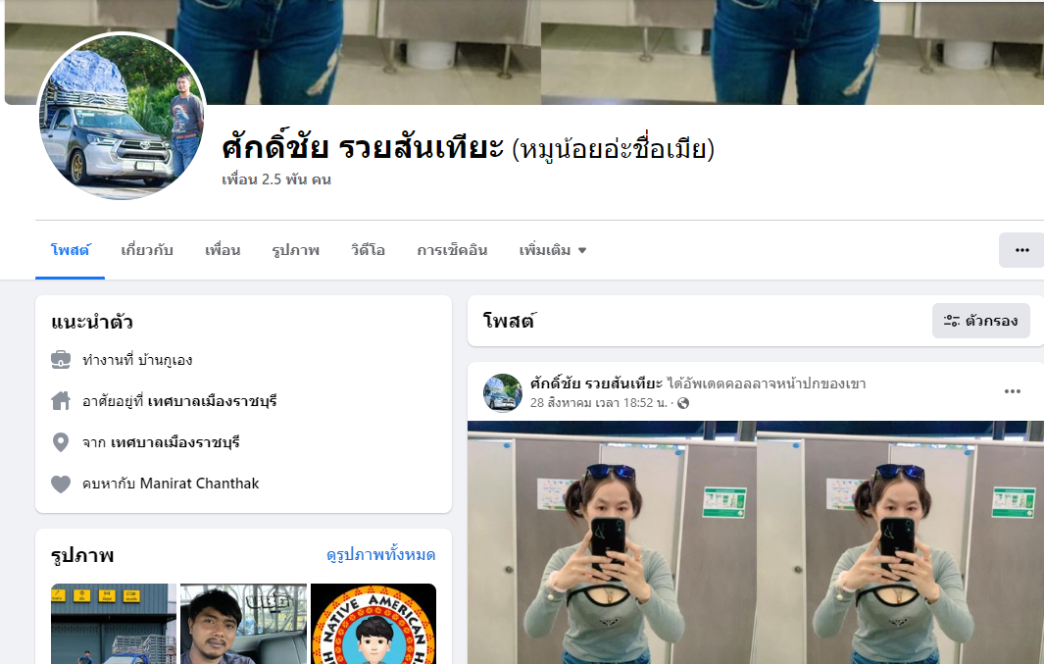Go to the รูปภาพ tab
The image size is (1044, 664).
point(296,250)
